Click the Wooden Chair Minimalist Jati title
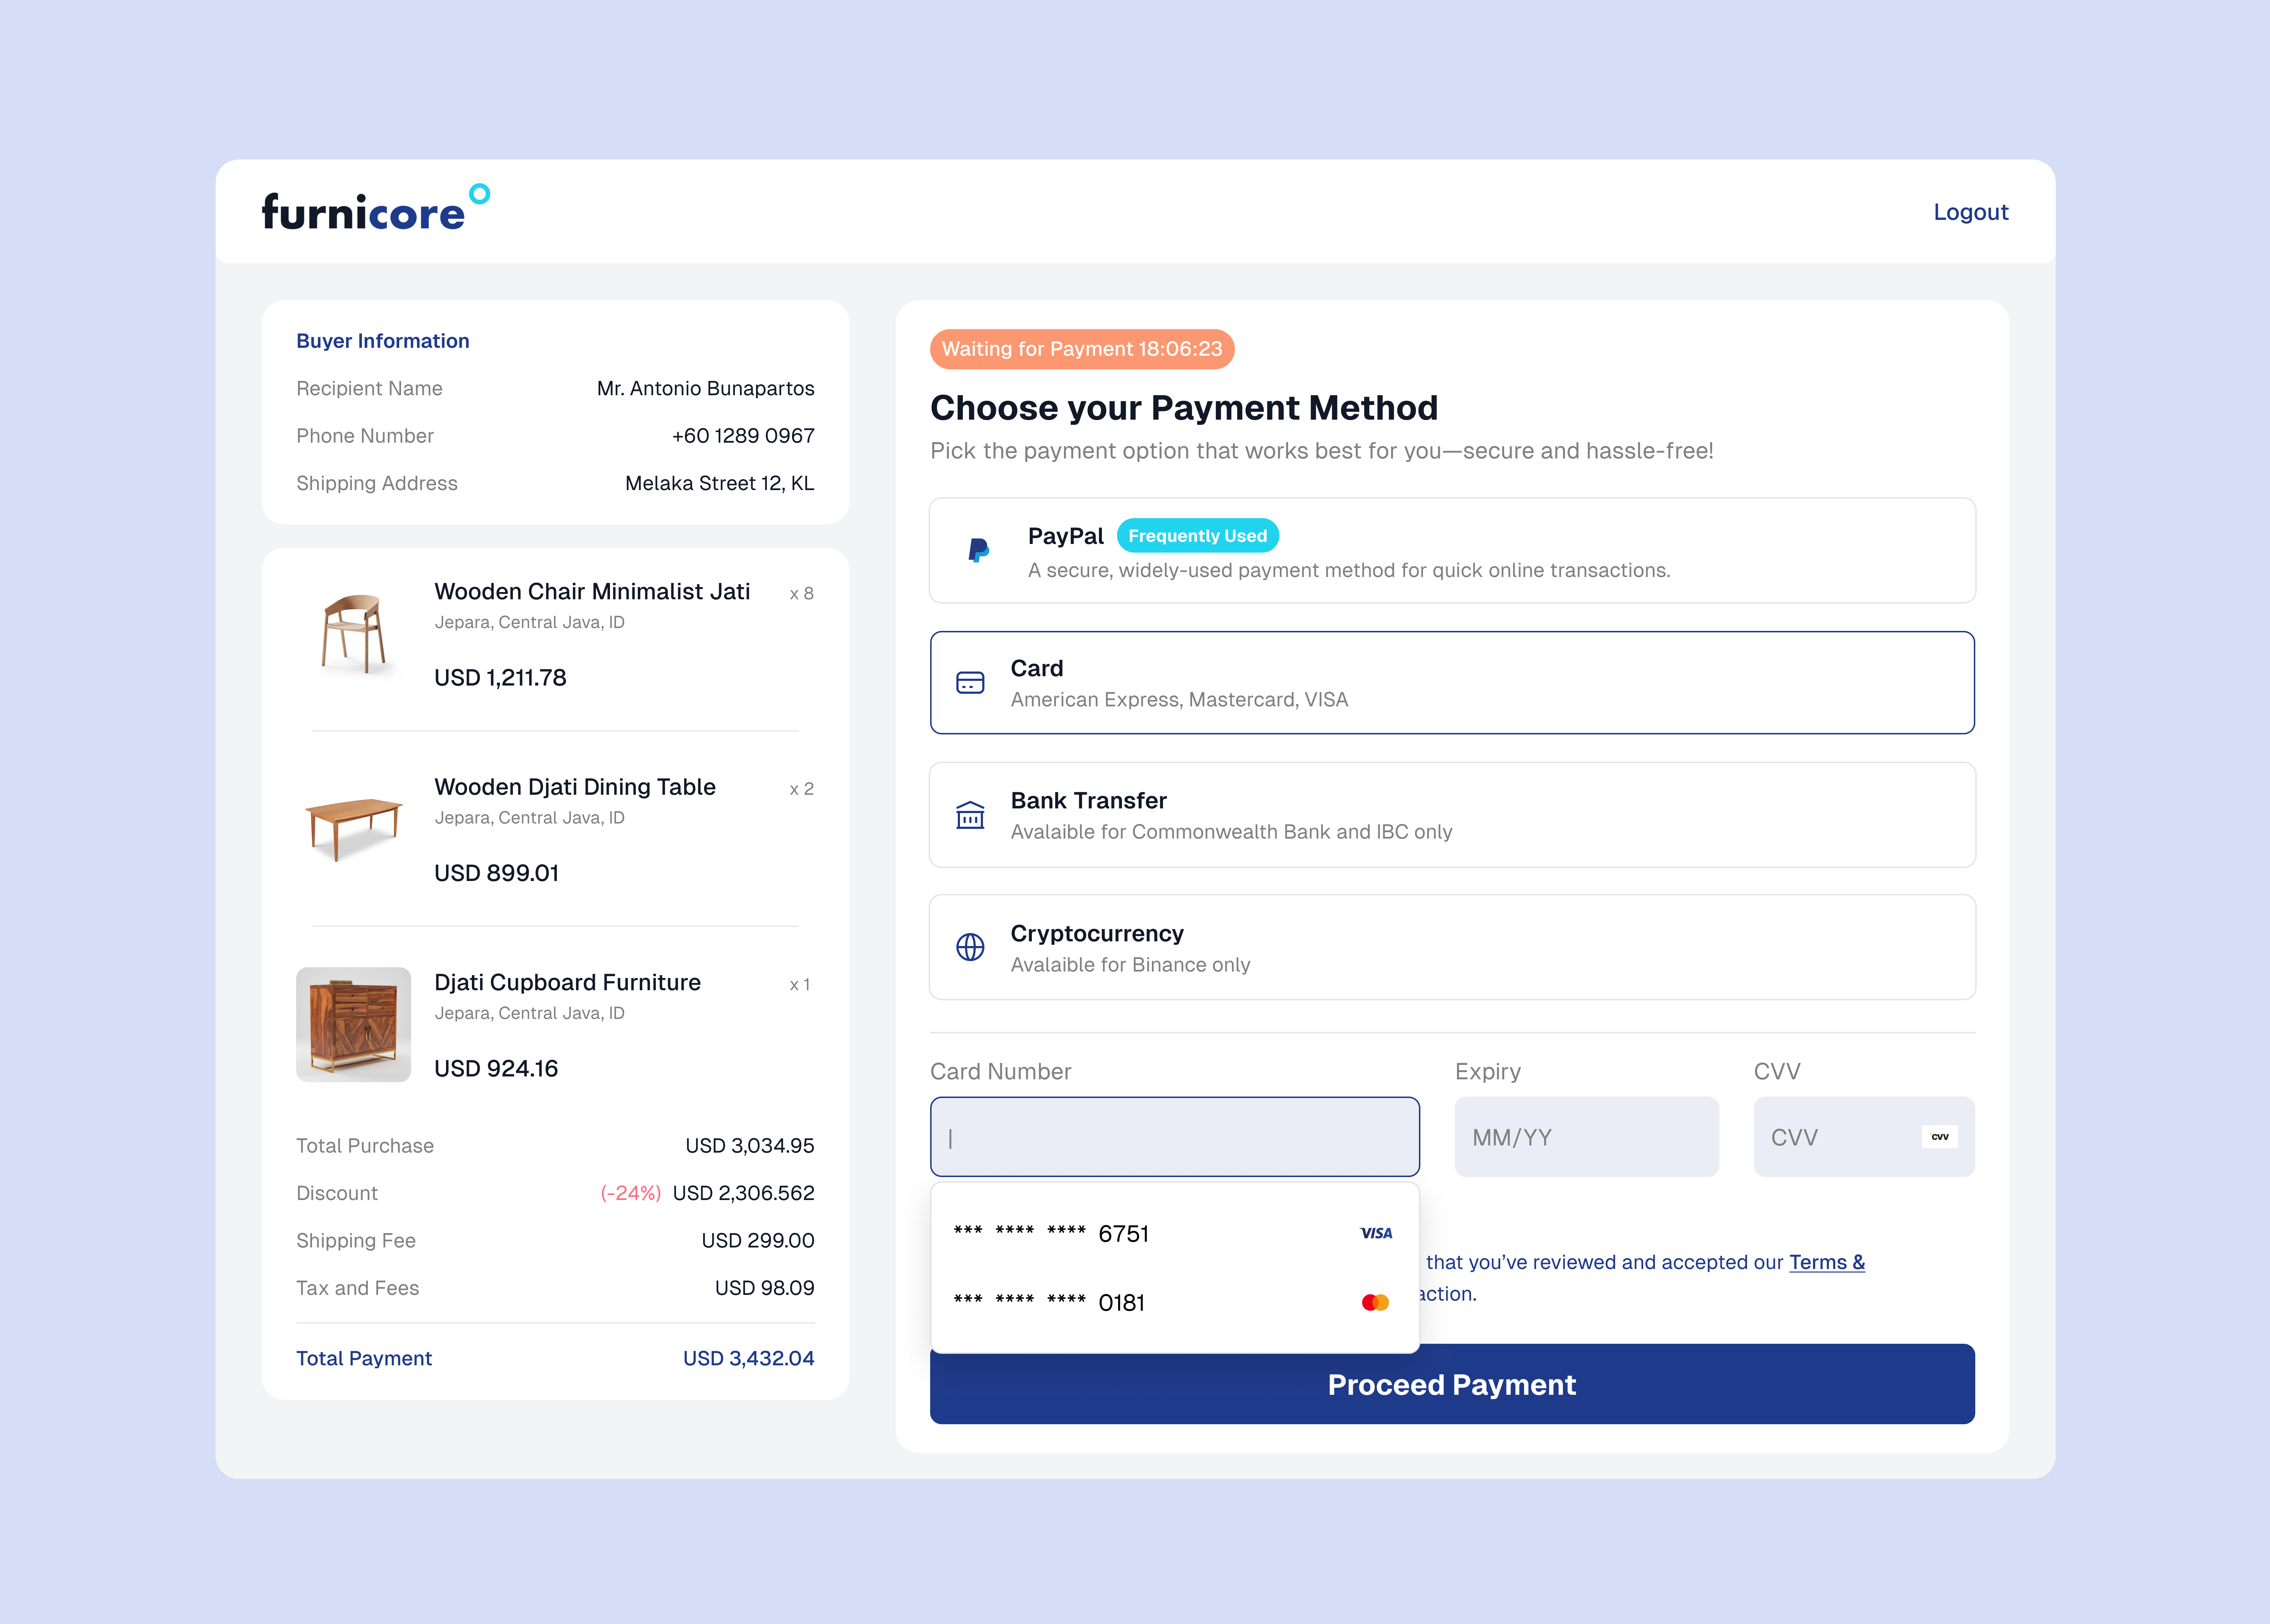2270x1624 pixels. coord(592,592)
